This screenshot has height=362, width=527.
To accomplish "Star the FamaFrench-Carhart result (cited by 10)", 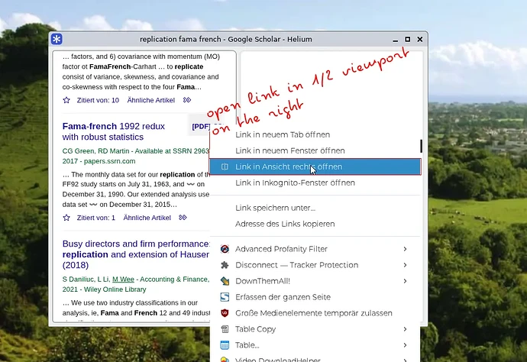I will [66, 100].
